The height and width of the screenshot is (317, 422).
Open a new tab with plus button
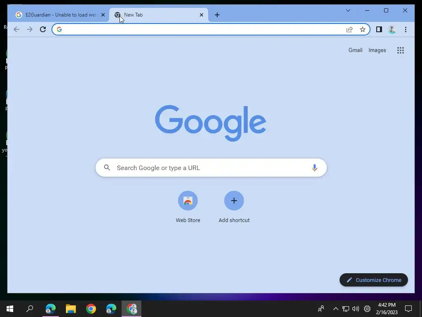coord(217,15)
